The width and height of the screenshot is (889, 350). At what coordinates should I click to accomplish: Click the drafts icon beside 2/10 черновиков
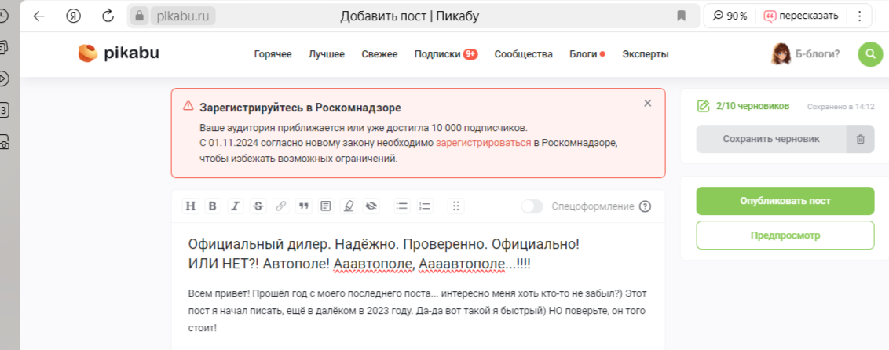pos(703,106)
